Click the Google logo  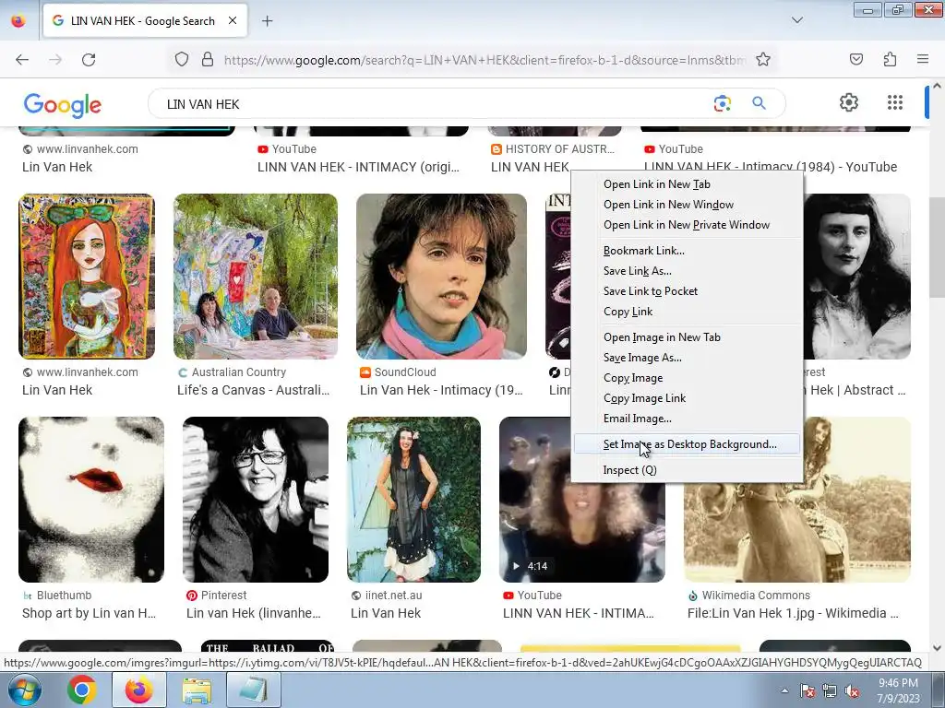[62, 105]
